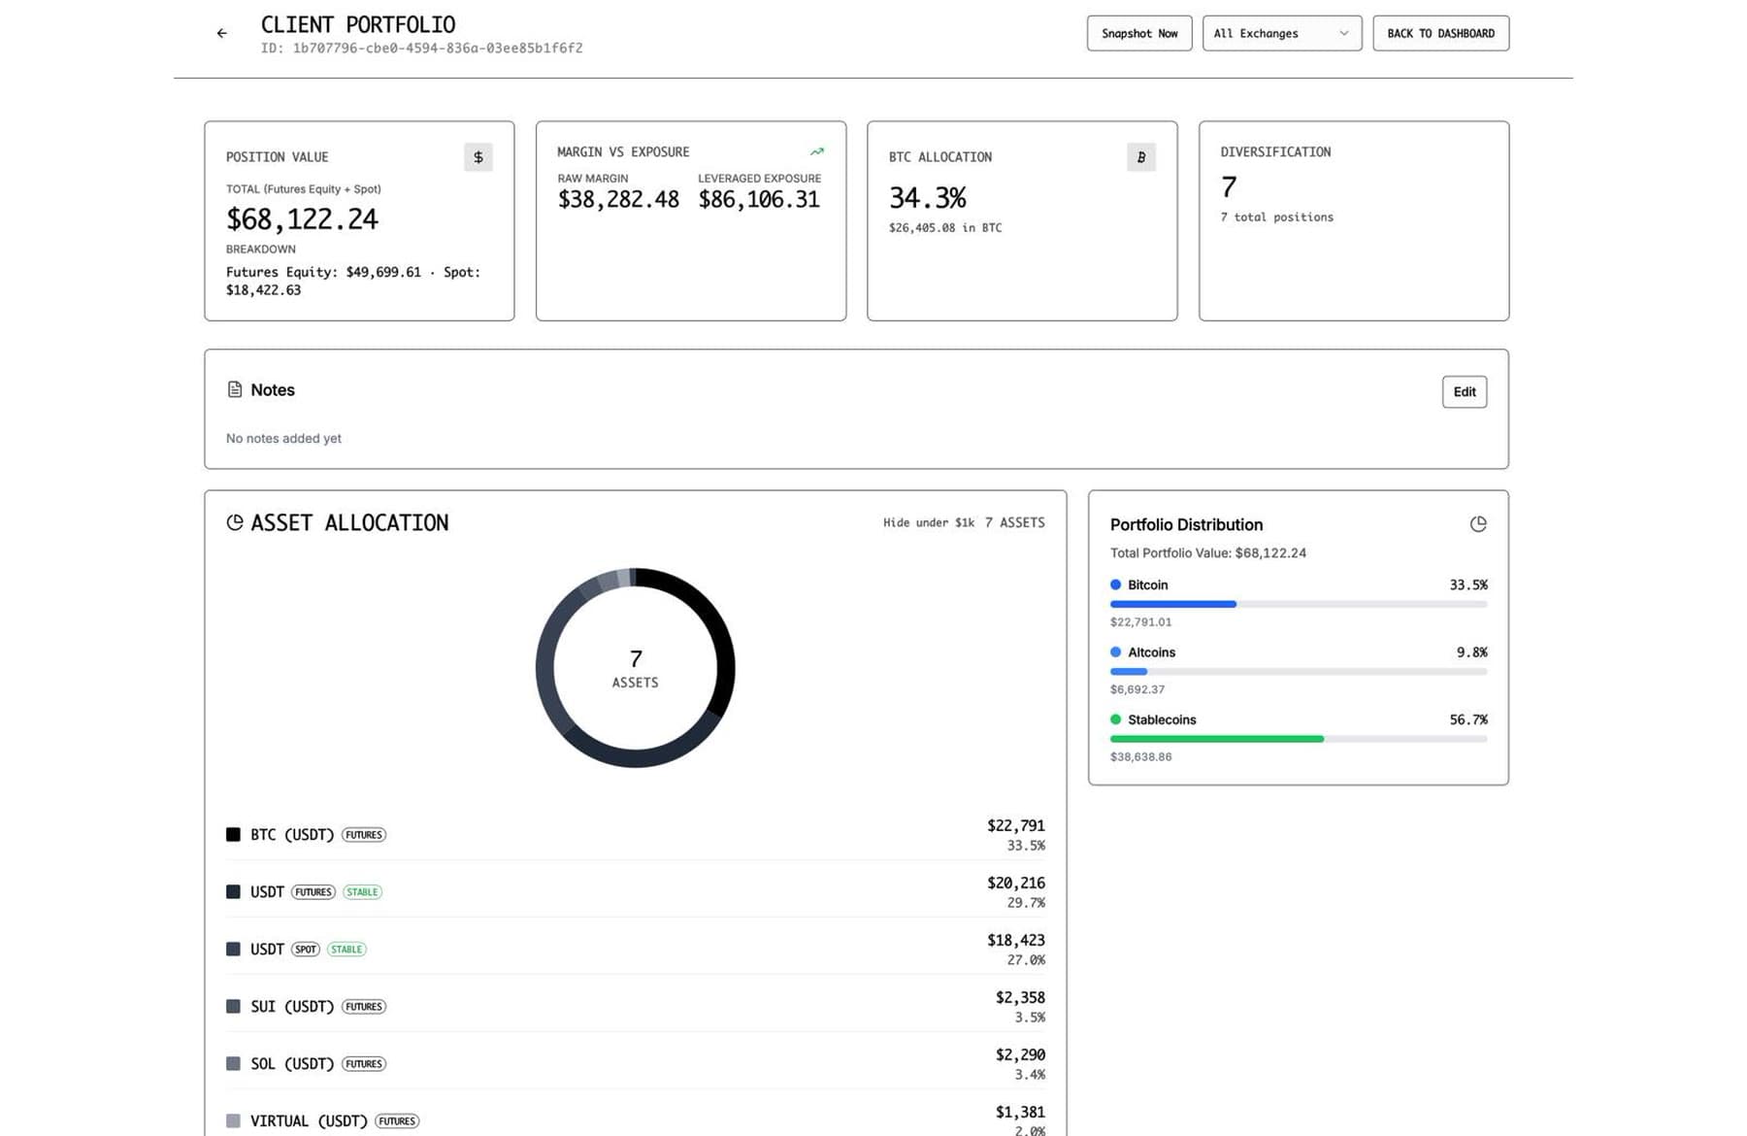The image size is (1747, 1136).
Task: Click the Stablecoins amount $38,638.86
Action: point(1140,757)
